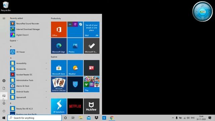Expand the Recently added list
This screenshot has height=121, width=215.
tap(14, 41)
